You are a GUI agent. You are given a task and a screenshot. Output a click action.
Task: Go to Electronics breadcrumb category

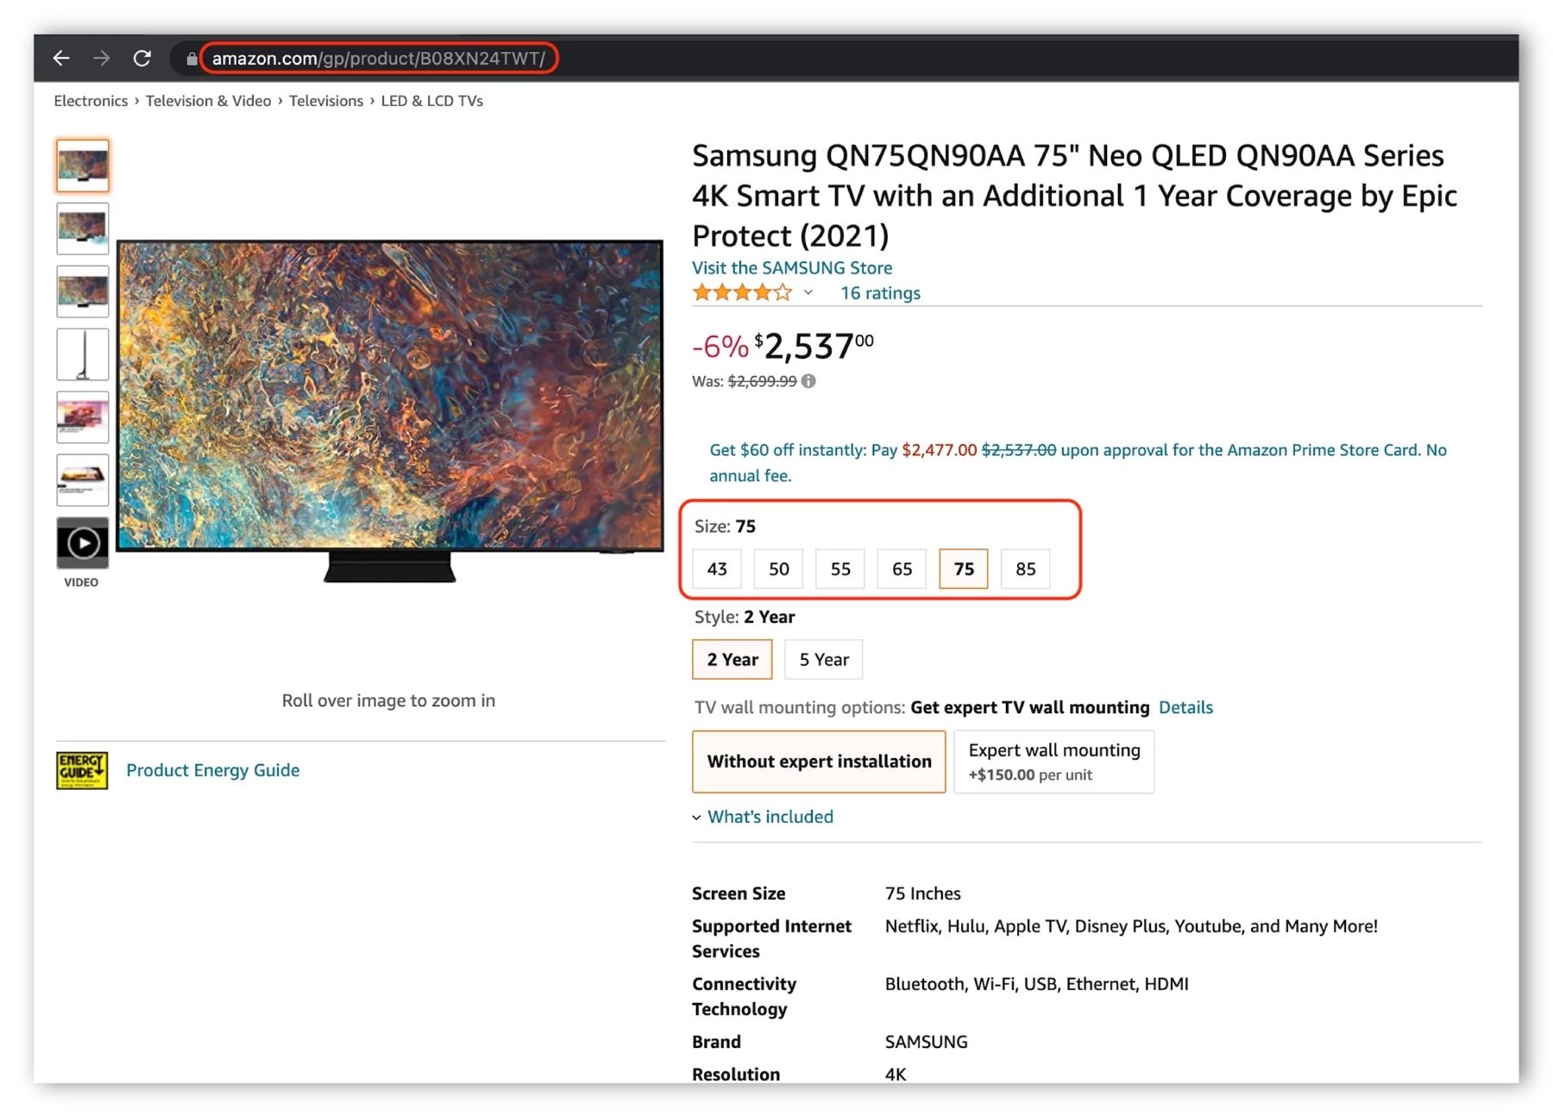click(x=91, y=101)
